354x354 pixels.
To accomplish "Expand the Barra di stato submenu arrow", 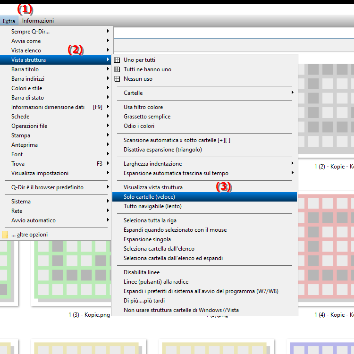I will pyautogui.click(x=108, y=97).
